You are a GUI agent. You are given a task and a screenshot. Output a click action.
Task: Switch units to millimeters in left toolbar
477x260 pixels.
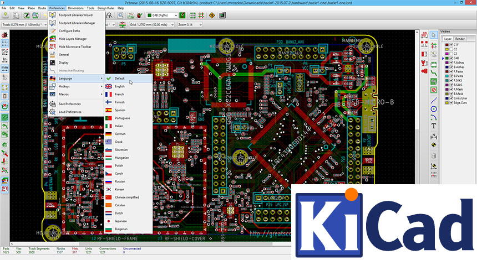tap(4, 67)
